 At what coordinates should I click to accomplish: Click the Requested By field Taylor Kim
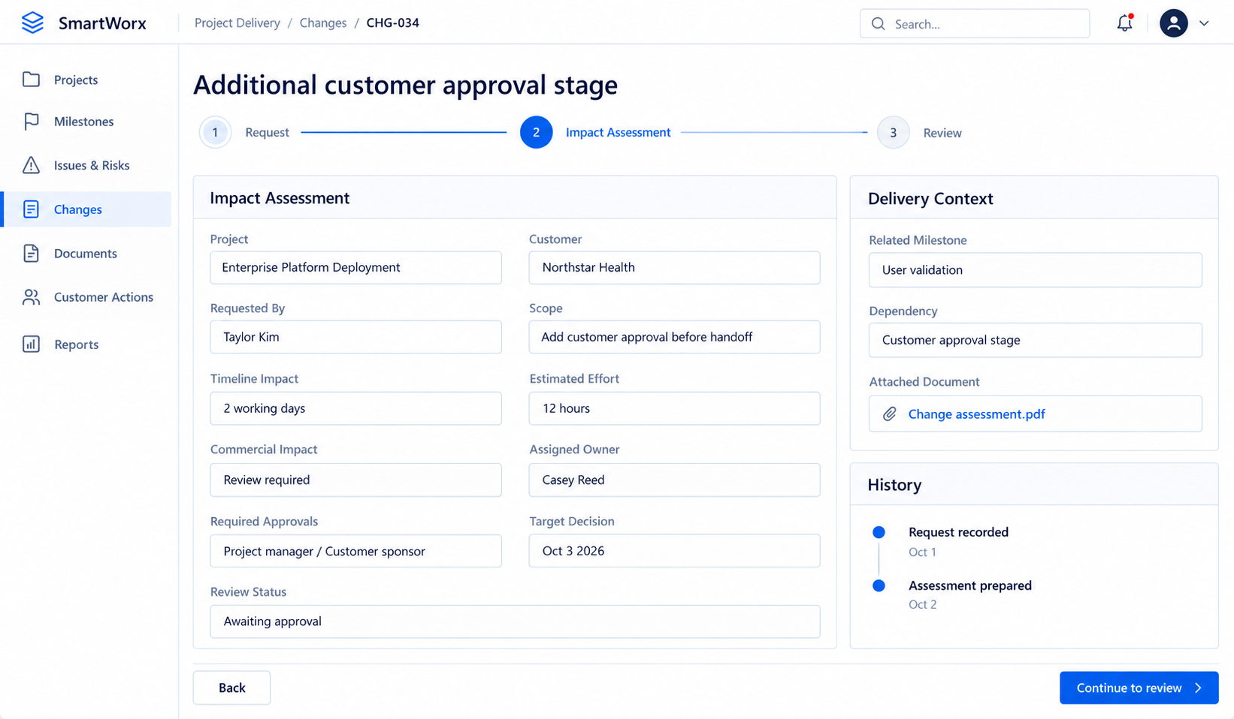tap(356, 337)
